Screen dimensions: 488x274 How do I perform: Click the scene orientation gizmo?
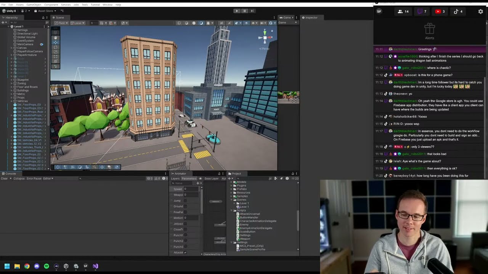point(265,37)
